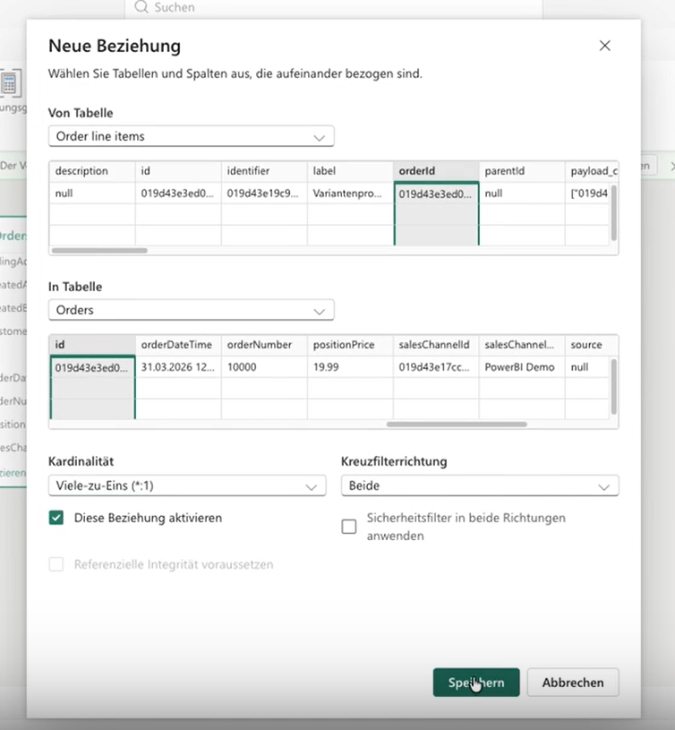Click the Abbrechen button
This screenshot has height=730, width=675.
[x=573, y=683]
